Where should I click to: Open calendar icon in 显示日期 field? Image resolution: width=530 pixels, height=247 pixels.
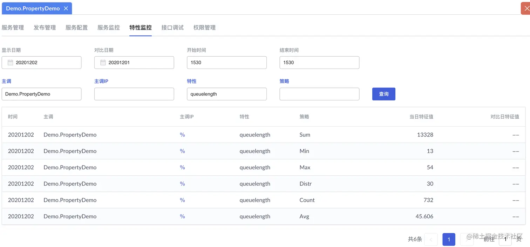(x=10, y=63)
